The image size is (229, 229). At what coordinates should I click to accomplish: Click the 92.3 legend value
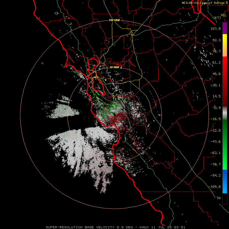(217, 40)
